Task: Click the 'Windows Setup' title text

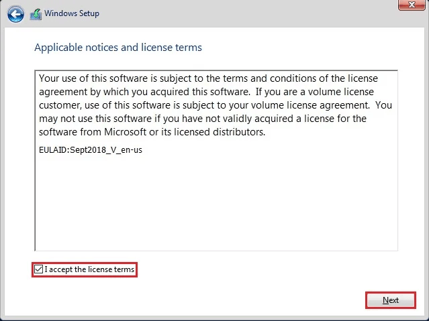Action: (x=72, y=13)
